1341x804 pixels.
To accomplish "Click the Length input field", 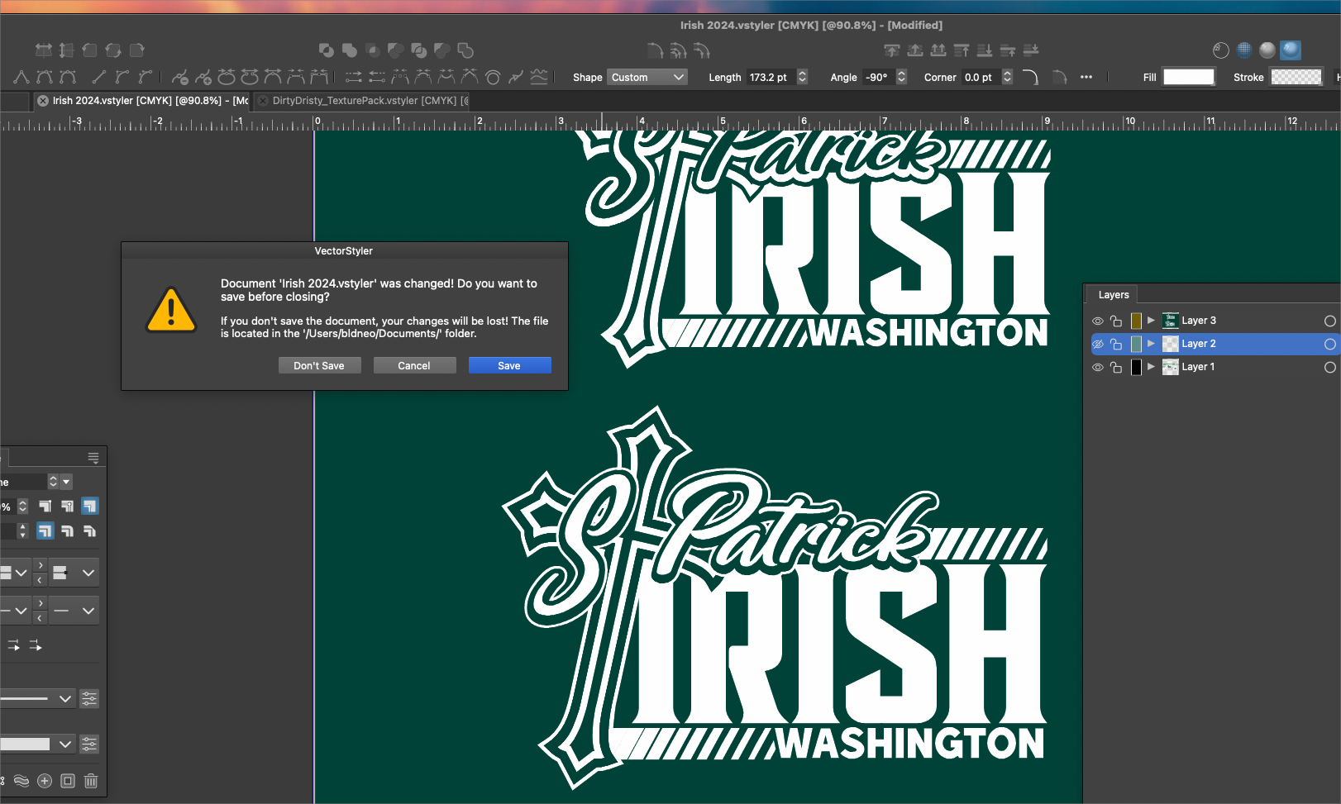I will point(770,77).
